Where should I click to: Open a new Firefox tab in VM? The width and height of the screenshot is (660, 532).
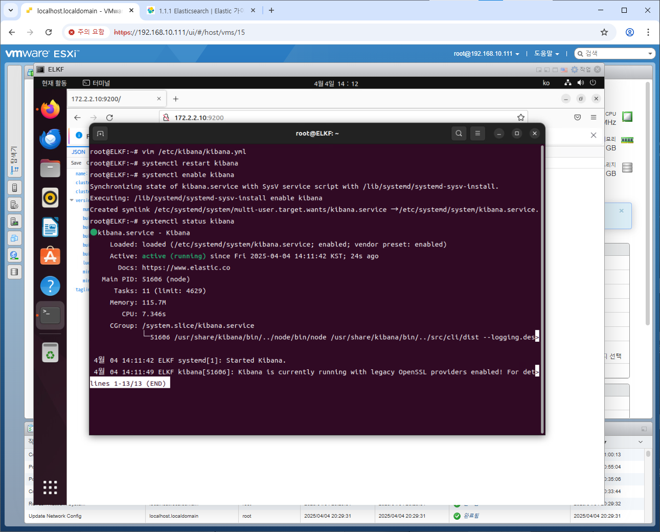point(175,99)
